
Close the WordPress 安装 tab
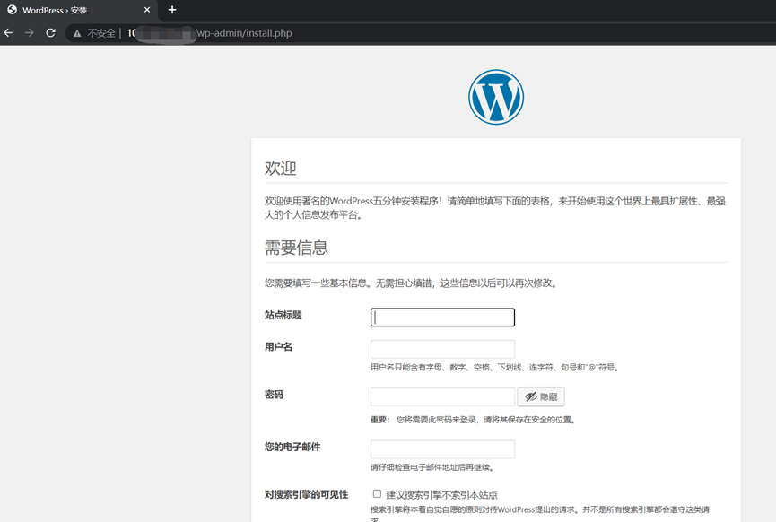coord(147,10)
